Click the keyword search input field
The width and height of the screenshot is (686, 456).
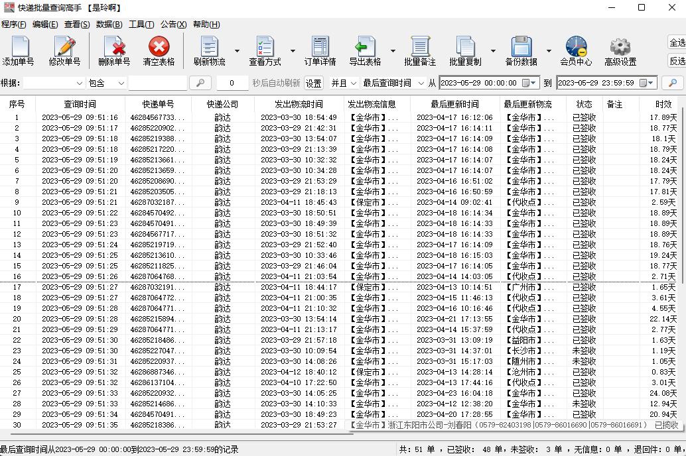click(158, 83)
